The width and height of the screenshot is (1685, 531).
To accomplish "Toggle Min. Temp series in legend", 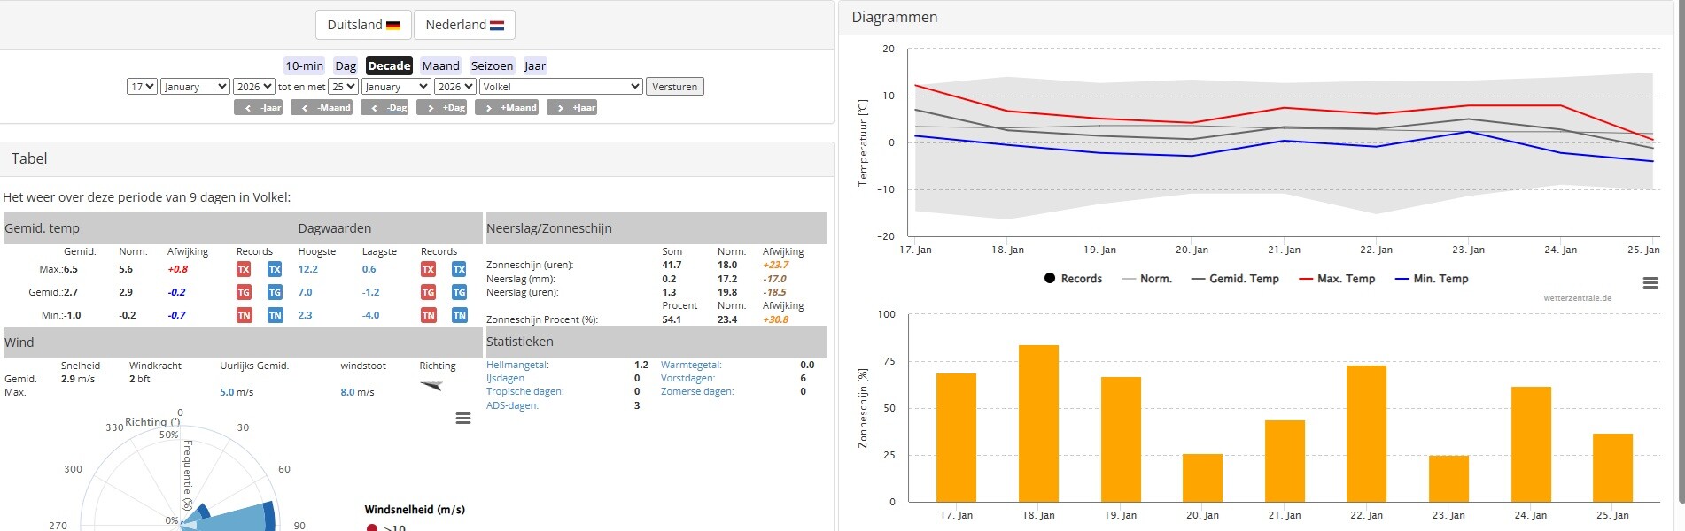I will coord(1432,278).
